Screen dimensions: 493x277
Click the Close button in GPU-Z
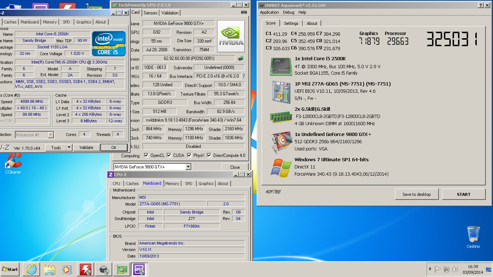pyautogui.click(x=235, y=167)
